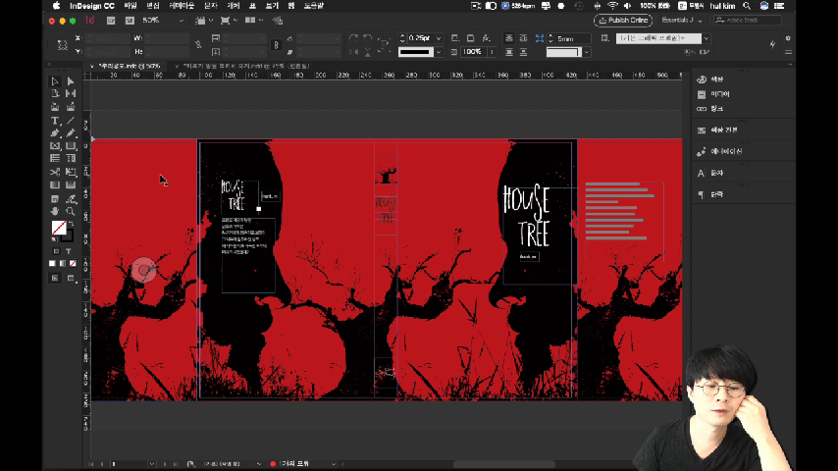Select the Content Collector tool
The image size is (838, 471).
click(x=55, y=107)
